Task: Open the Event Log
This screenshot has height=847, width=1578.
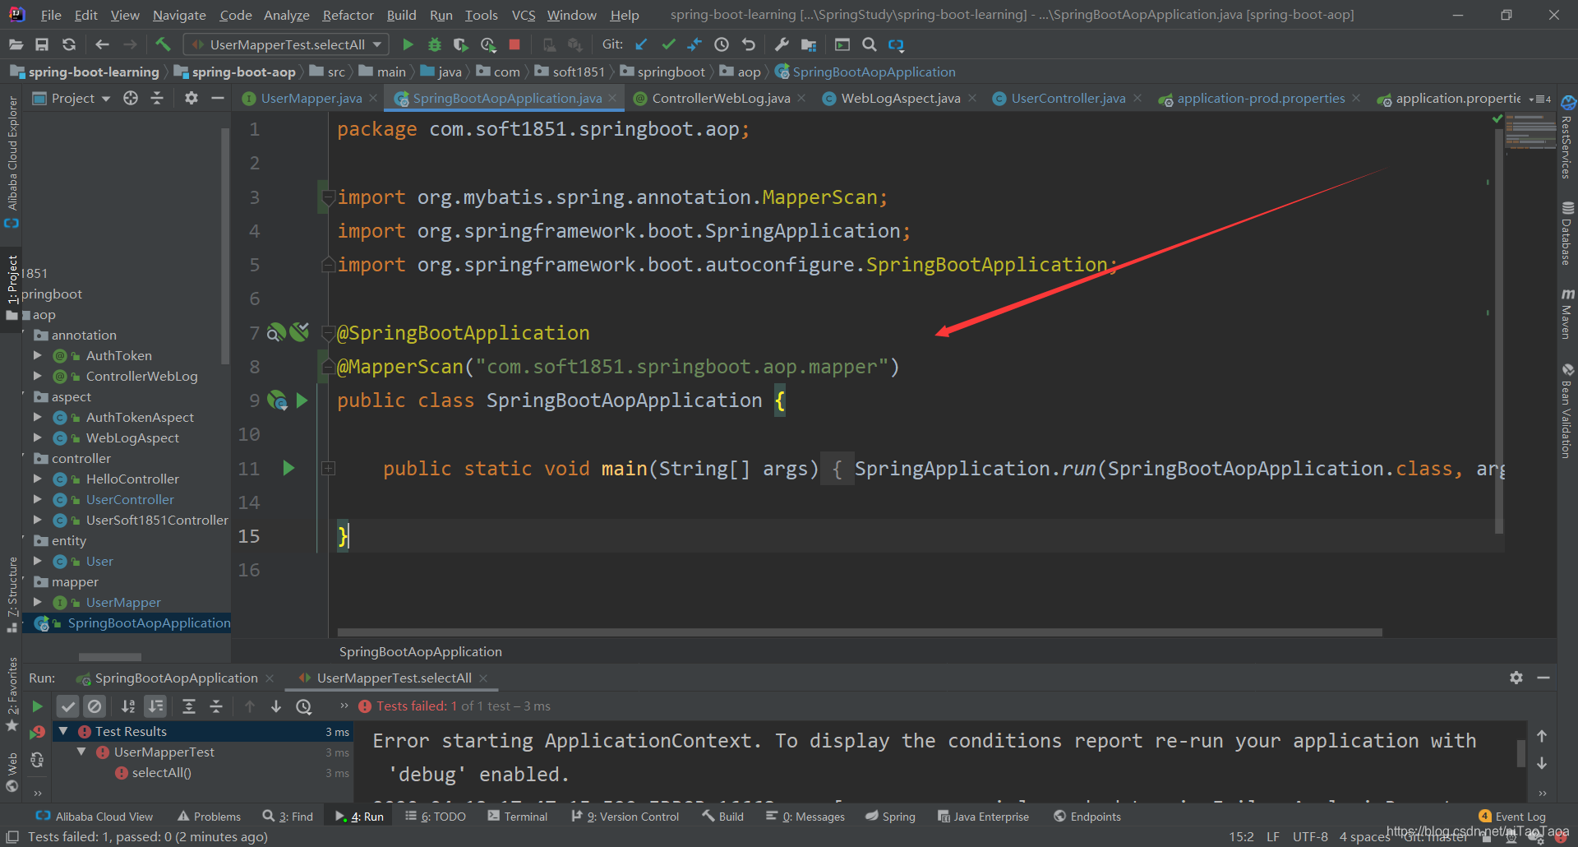Action: click(x=1512, y=817)
